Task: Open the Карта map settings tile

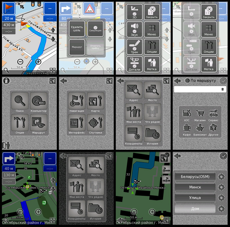Action: point(96,102)
